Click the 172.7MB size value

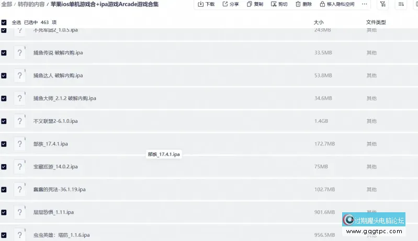(x=324, y=144)
